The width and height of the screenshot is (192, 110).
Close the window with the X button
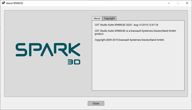coord(187,3)
